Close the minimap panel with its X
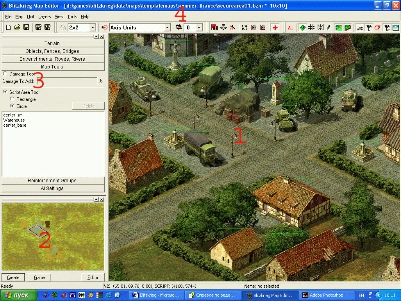Screen dimensions: 401x301 pyautogui.click(x=102, y=199)
